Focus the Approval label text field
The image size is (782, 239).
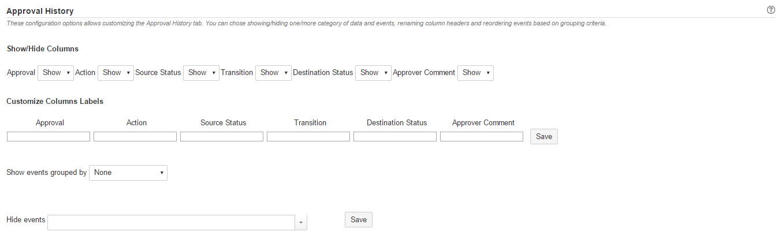49,137
